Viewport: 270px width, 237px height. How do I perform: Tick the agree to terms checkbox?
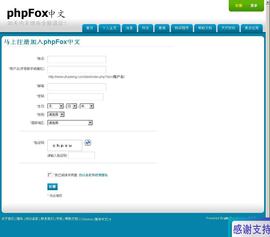(50, 175)
